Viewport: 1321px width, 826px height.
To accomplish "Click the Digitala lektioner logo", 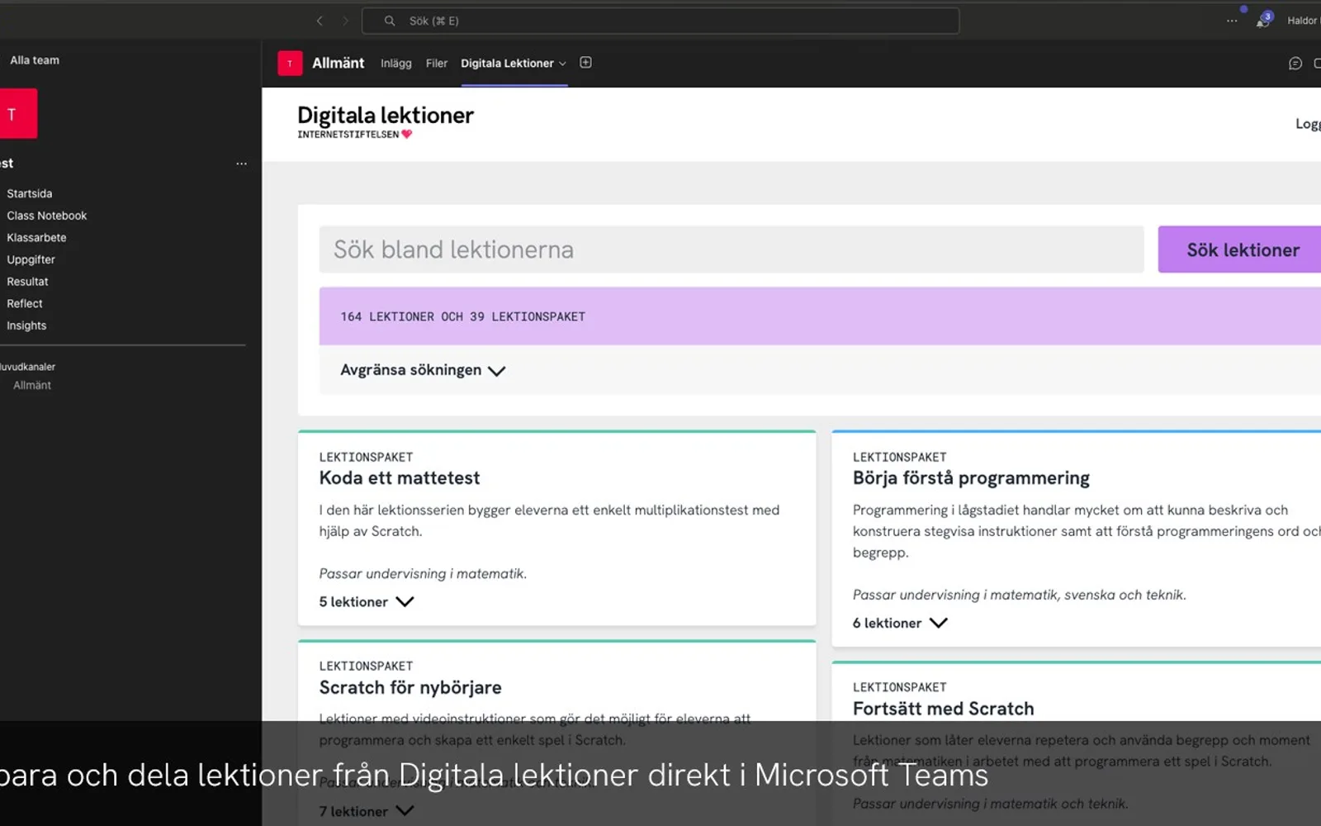I will pos(386,121).
